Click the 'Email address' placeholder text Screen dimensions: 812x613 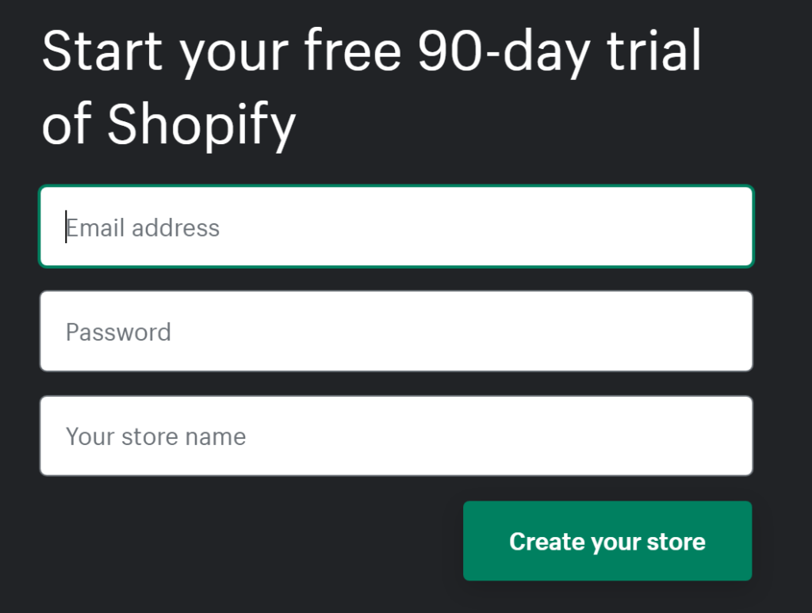pyautogui.click(x=143, y=228)
